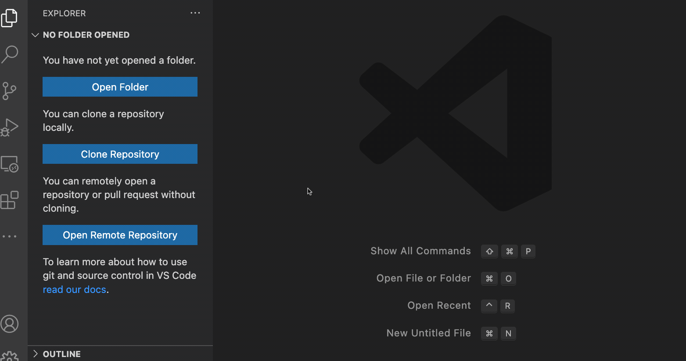Click the Open Recent label

click(439, 306)
